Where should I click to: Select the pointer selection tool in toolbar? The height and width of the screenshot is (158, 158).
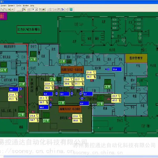coord(25,9)
